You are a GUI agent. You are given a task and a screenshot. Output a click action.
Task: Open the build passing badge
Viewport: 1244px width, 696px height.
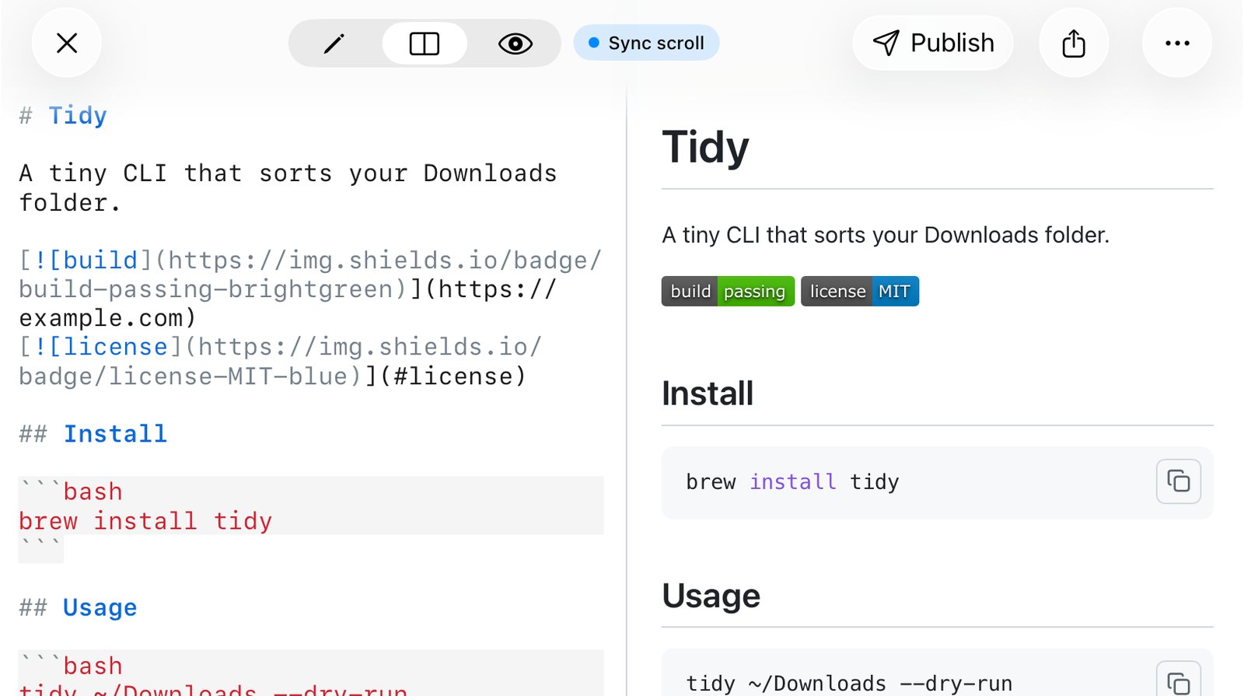pos(728,292)
